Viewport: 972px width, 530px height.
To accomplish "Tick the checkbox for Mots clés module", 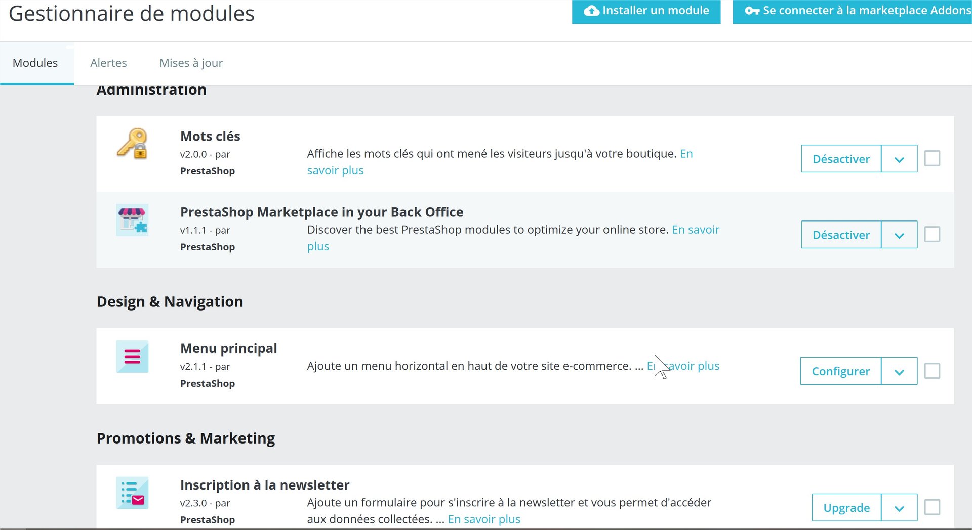I will [932, 158].
